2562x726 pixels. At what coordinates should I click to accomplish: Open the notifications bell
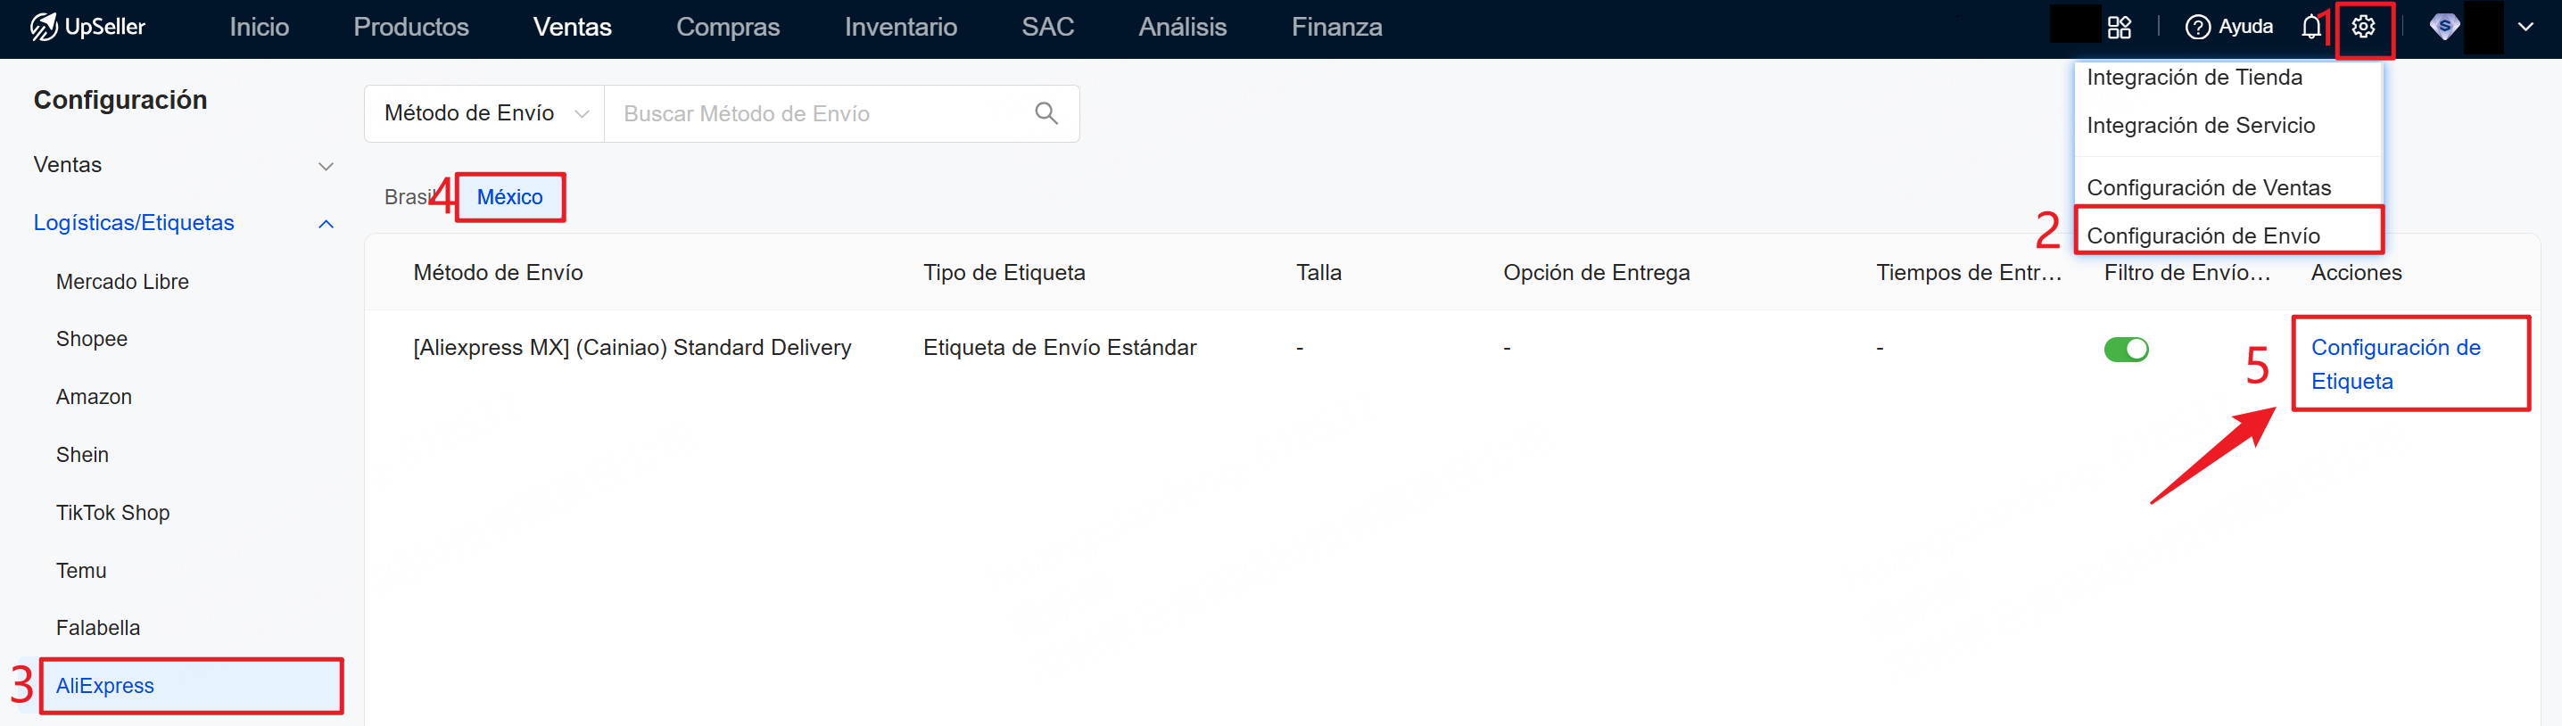pos(2311,27)
